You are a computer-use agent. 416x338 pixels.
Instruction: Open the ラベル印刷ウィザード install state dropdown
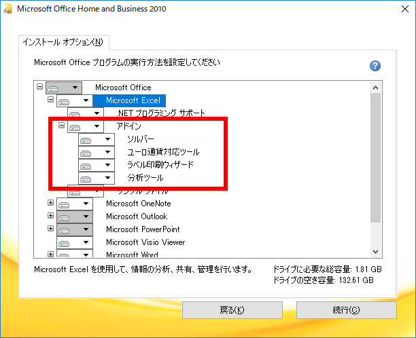click(97, 165)
